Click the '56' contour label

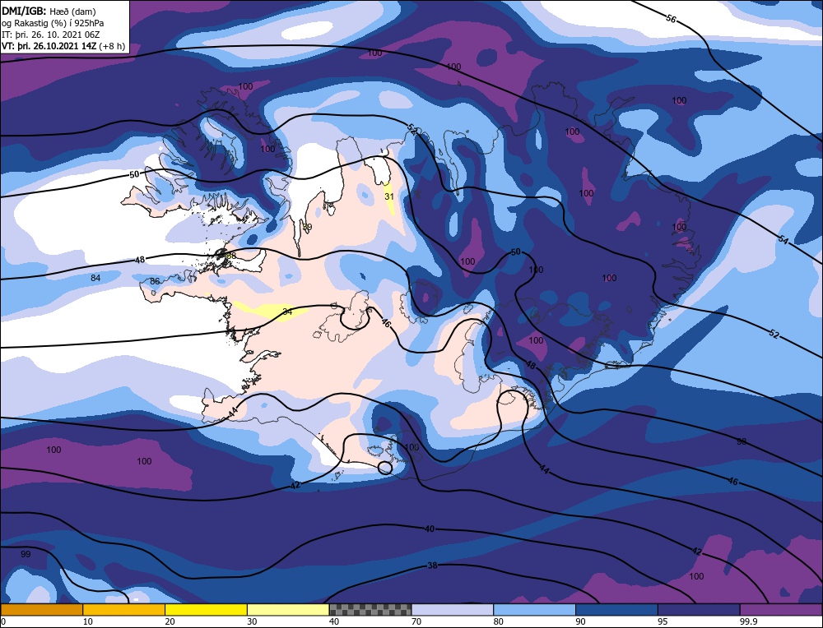coord(670,19)
